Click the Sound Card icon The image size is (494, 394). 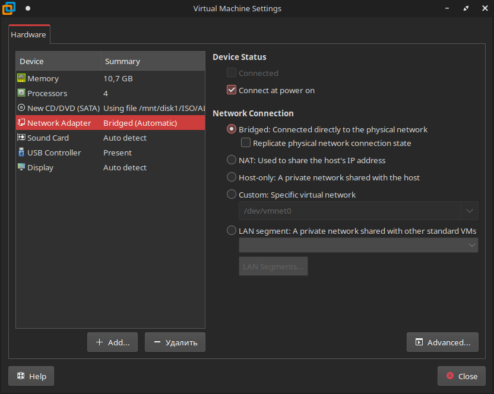click(21, 138)
